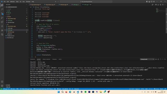Click the run/debug icon above editor

coord(153,5)
